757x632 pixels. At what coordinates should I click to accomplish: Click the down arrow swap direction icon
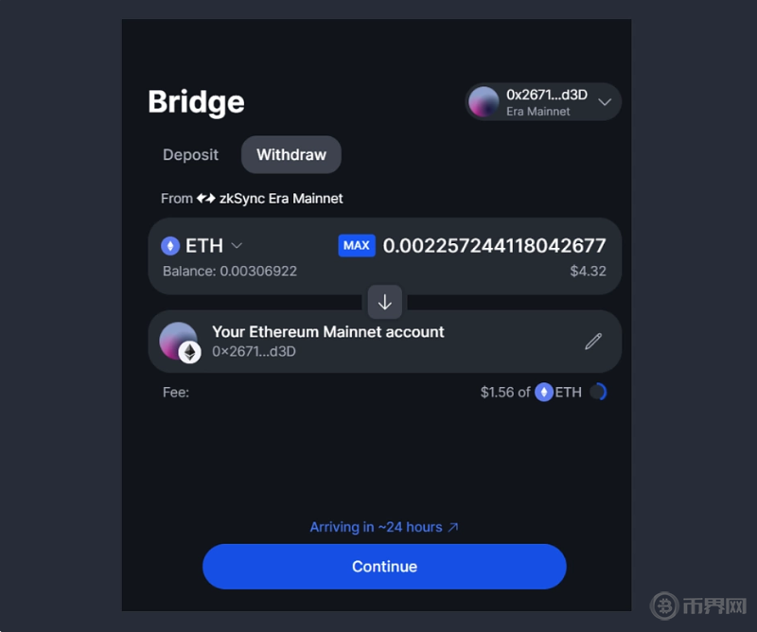(x=385, y=302)
